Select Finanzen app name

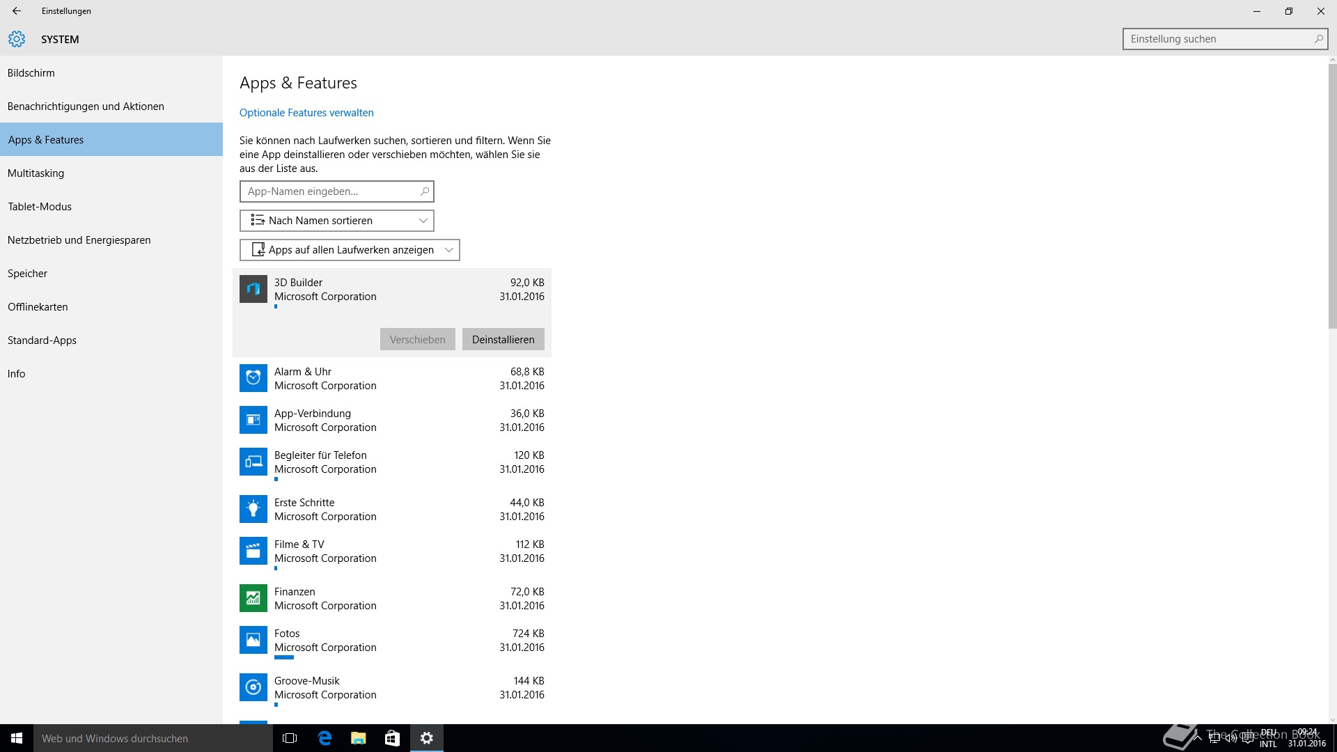click(295, 592)
